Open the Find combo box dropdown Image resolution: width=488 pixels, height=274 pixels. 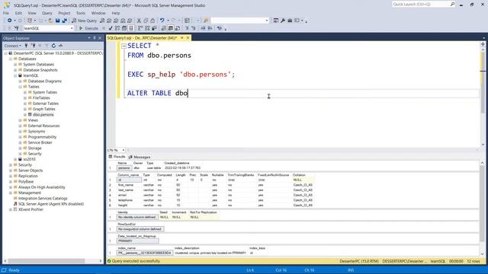pos(267,21)
